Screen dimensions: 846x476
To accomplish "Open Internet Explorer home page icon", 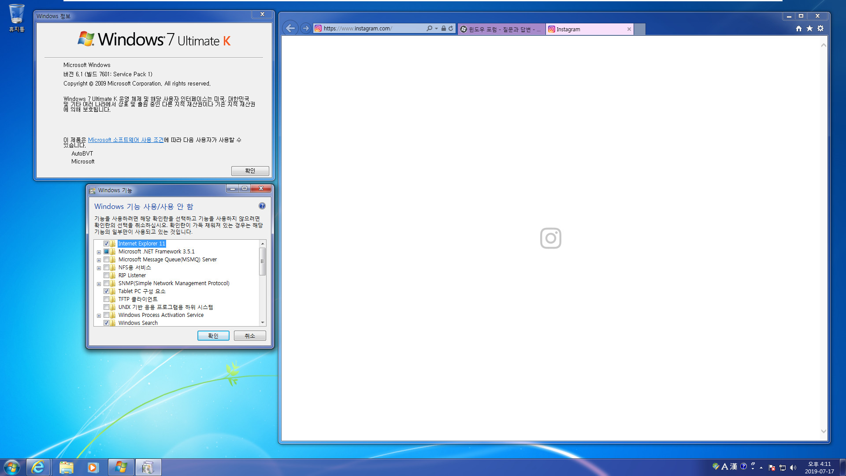I will point(799,28).
